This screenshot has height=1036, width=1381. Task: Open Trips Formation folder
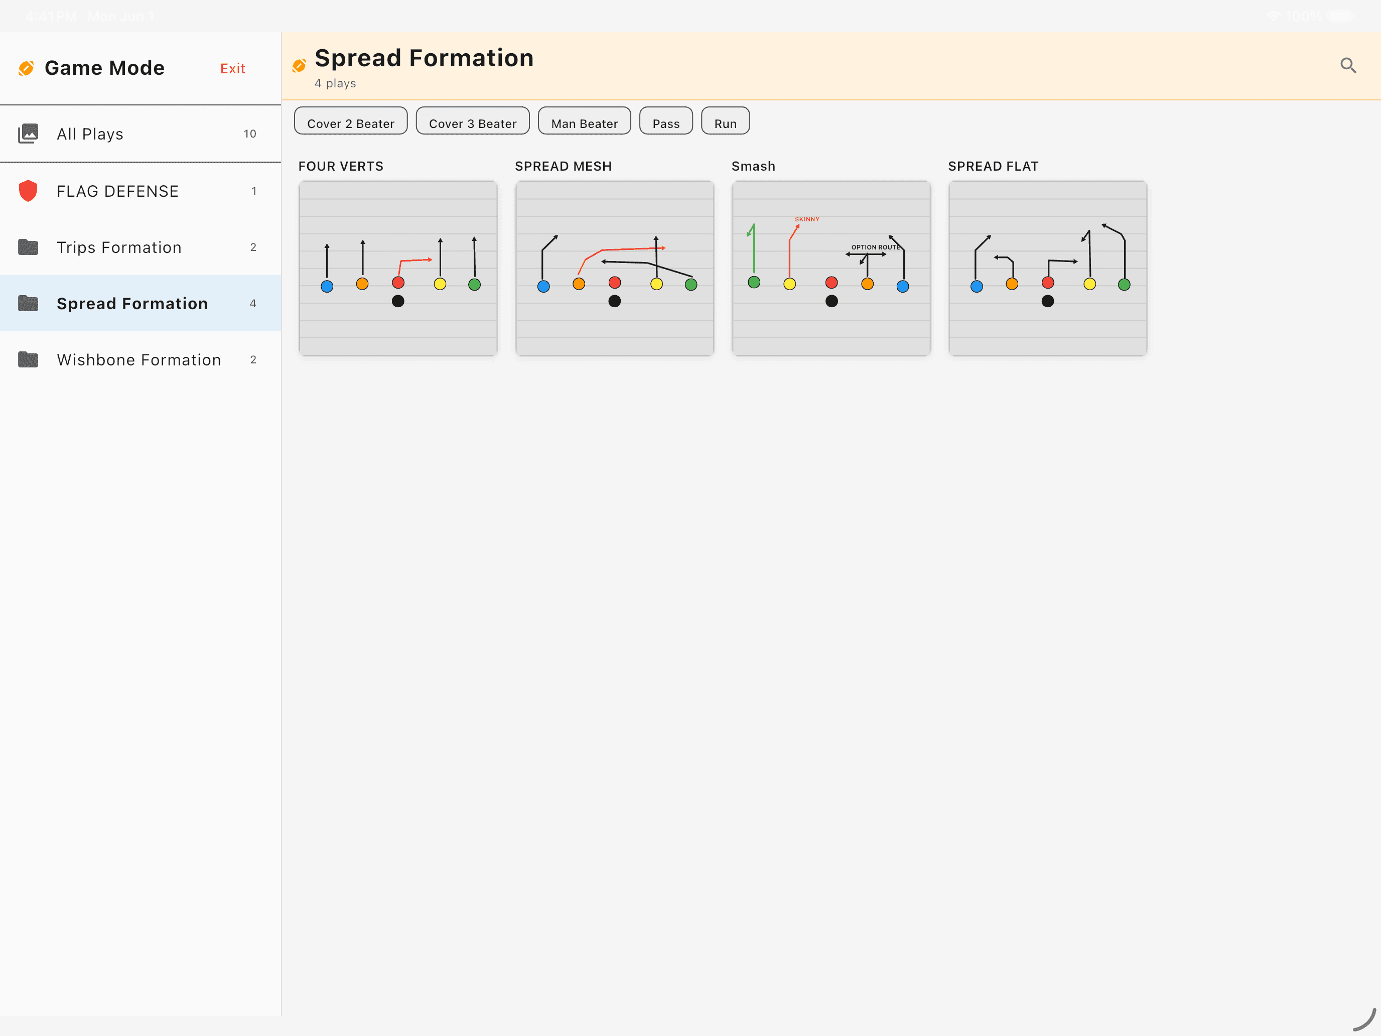coord(141,247)
